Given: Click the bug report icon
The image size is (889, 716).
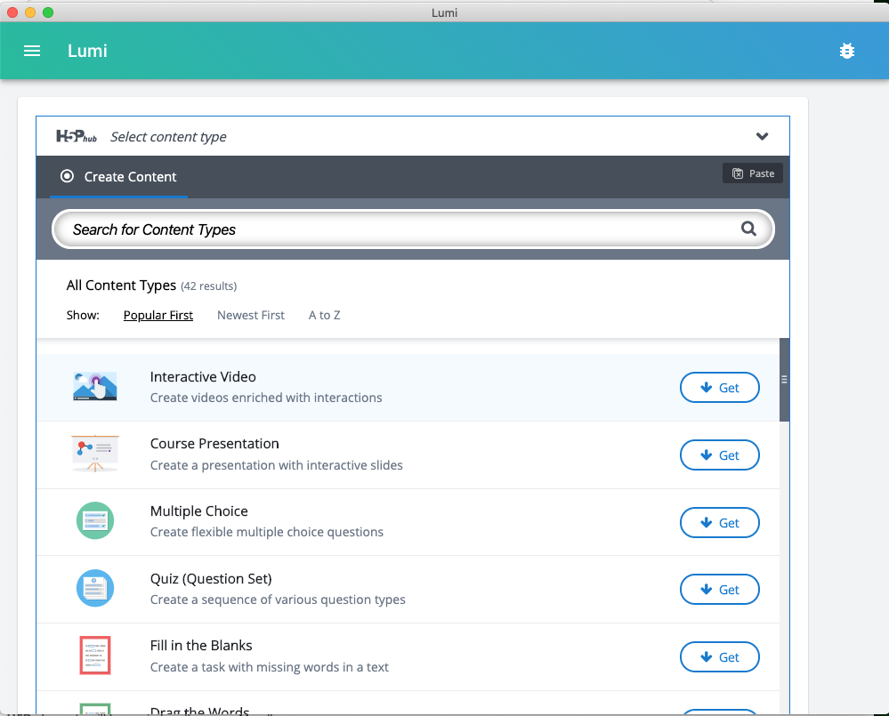Looking at the screenshot, I should 847,51.
